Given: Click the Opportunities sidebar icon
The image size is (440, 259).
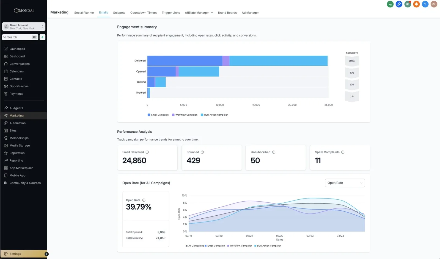Looking at the screenshot, I should click(6, 86).
